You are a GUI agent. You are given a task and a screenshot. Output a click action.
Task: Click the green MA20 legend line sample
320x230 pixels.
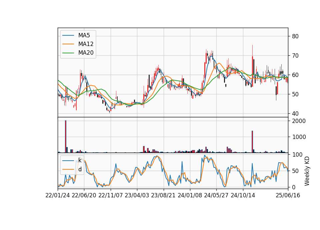point(68,53)
